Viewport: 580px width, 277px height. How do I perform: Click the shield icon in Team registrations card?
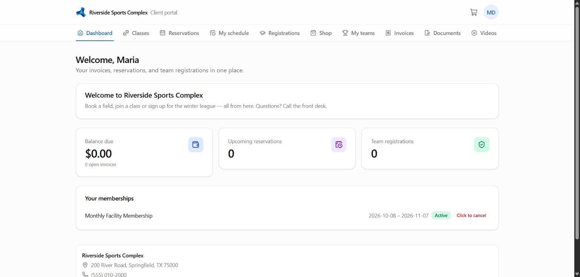click(x=481, y=145)
